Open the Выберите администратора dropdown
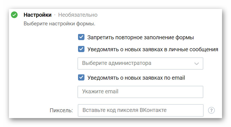The height and width of the screenshot is (127, 231). point(140,63)
